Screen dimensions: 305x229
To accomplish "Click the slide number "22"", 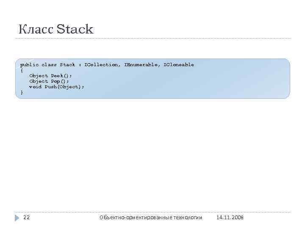I will click(x=26, y=217).
